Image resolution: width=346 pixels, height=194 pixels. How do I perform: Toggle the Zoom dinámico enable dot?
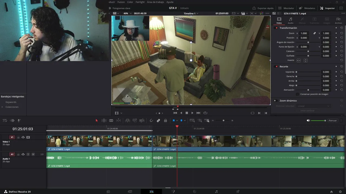pyautogui.click(x=275, y=101)
